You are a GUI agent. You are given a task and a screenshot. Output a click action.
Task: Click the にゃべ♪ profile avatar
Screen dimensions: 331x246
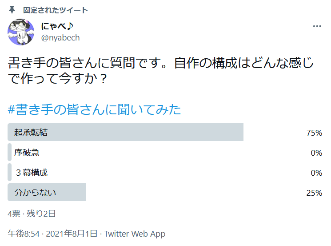tap(21, 32)
